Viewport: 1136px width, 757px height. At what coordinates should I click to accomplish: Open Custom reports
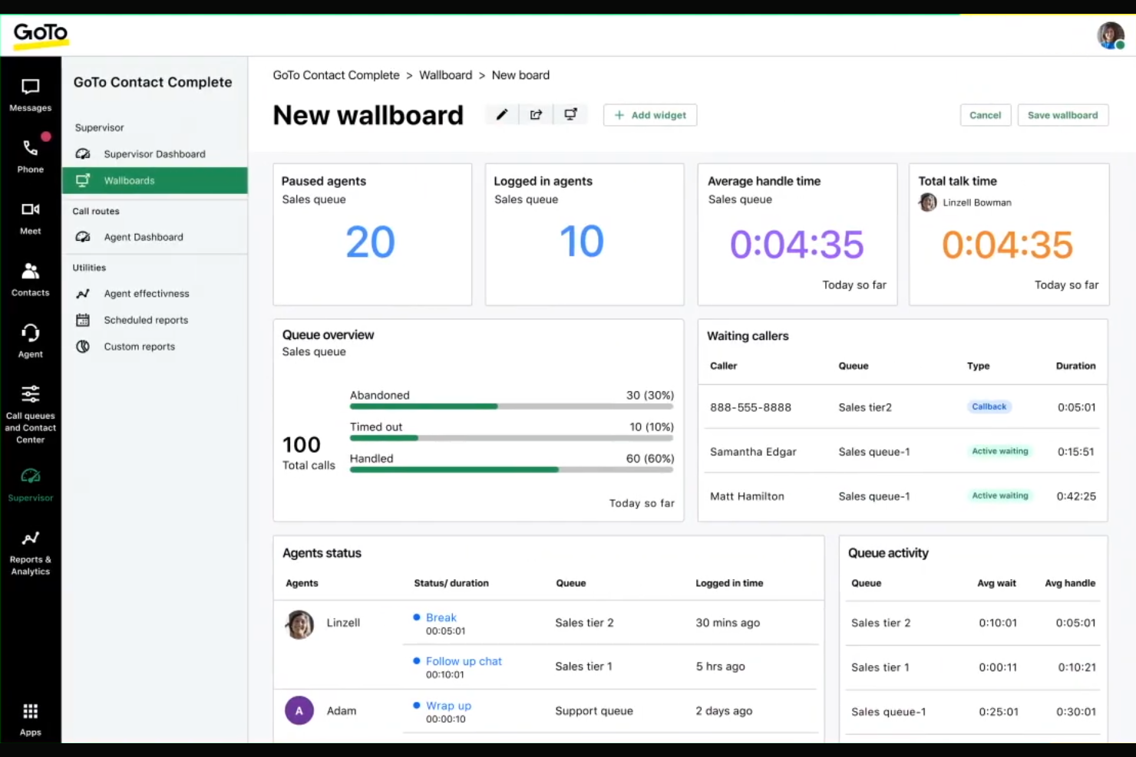coord(155,347)
